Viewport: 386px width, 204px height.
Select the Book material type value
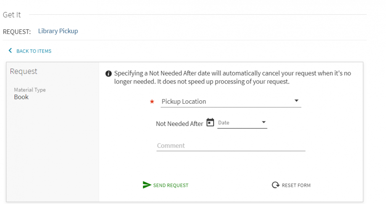[21, 97]
